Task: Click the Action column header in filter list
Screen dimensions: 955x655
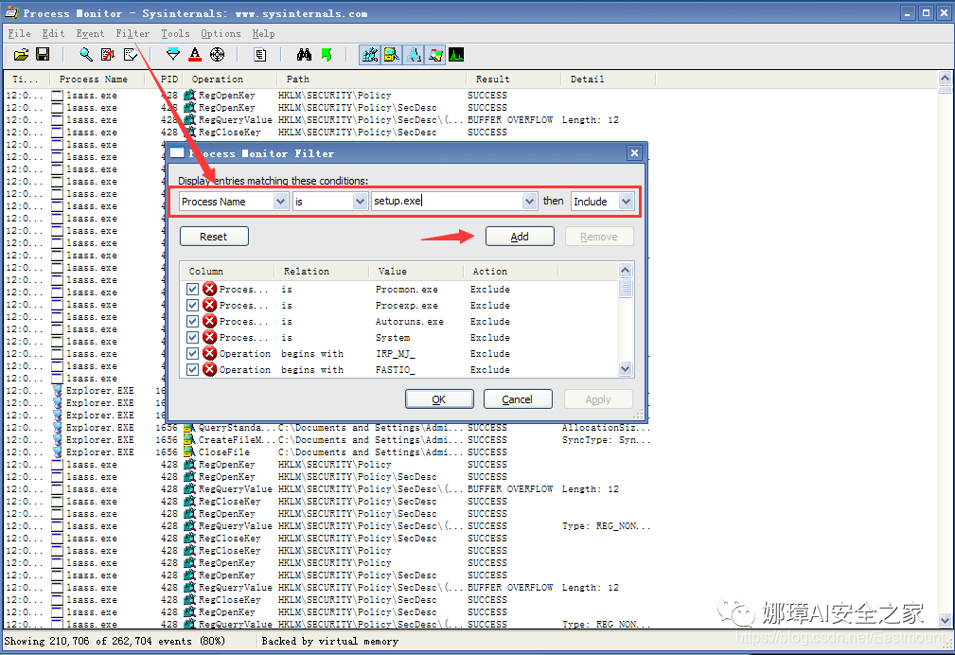Action: click(510, 271)
